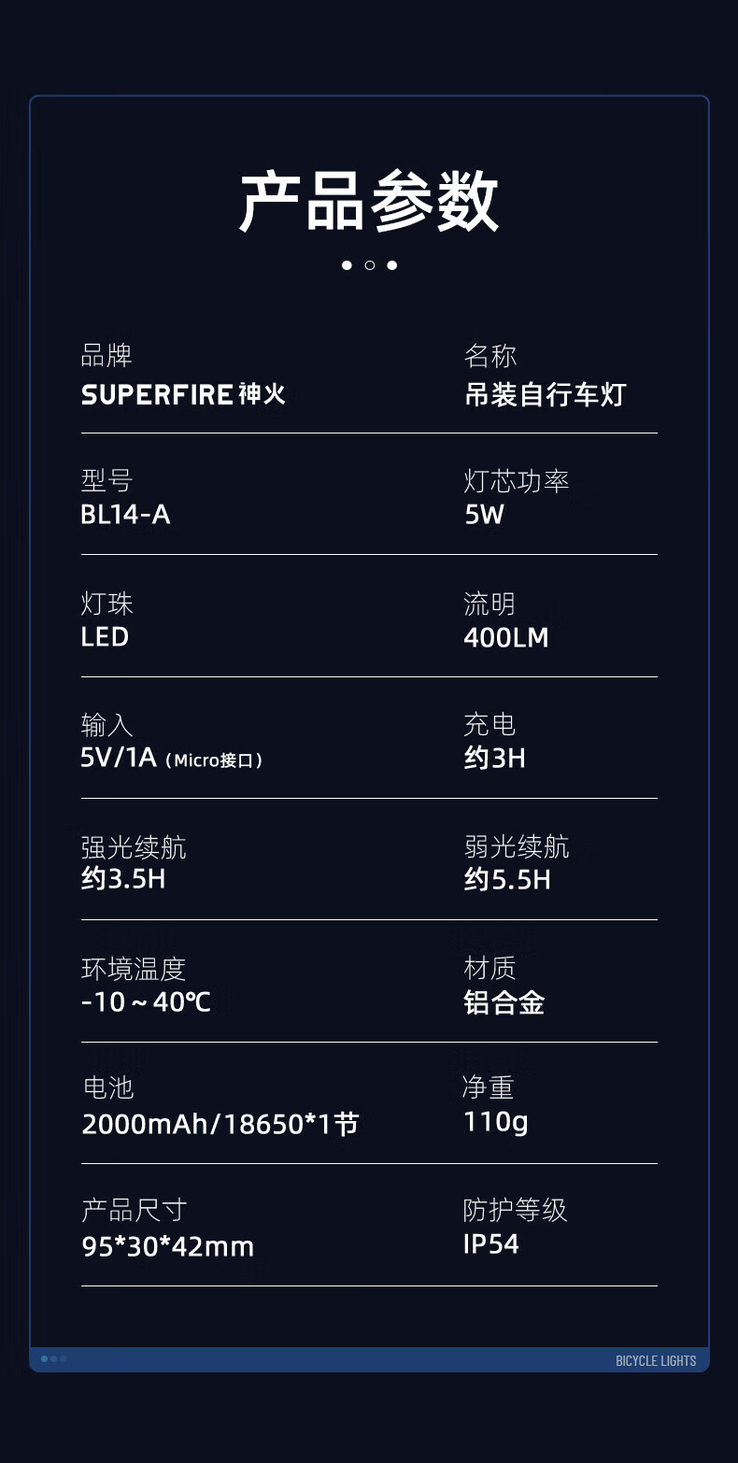Viewport: 738px width, 1463px height.
Task: Click the LED lamp bead value
Action: point(105,637)
